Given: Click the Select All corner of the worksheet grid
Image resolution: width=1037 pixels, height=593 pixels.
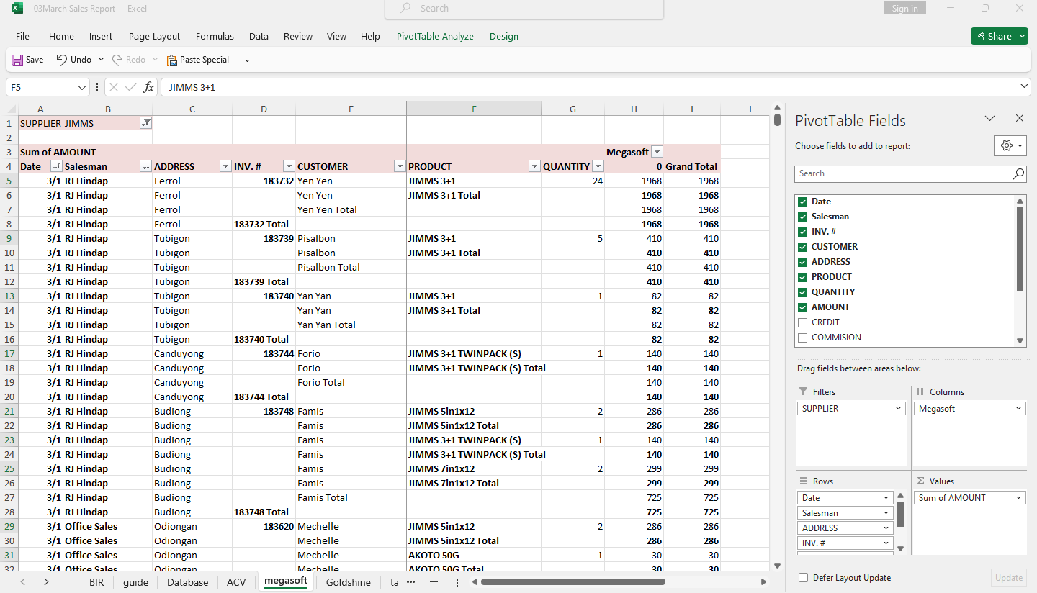Looking at the screenshot, I should click(x=12, y=109).
